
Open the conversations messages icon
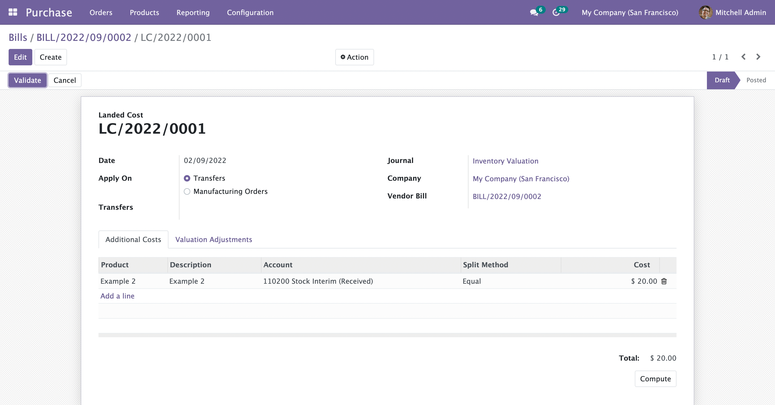pyautogui.click(x=534, y=13)
